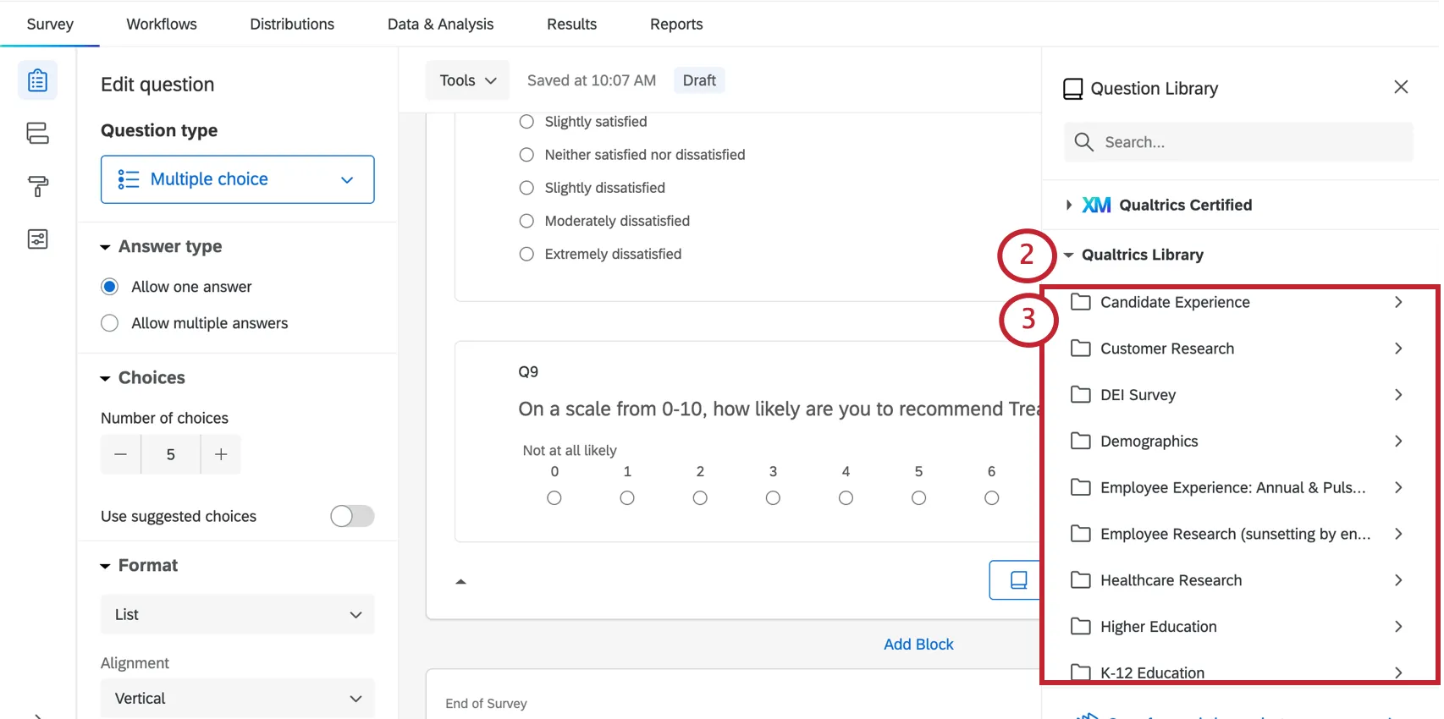Toggle the Use suggested choices switch
Viewport: 1444px width, 719px height.
[352, 516]
